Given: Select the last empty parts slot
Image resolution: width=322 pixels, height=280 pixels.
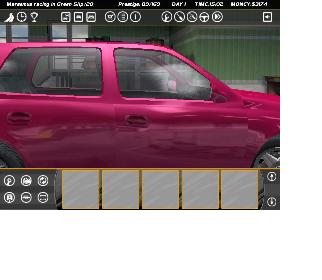Looking at the screenshot, I should coord(240,189).
